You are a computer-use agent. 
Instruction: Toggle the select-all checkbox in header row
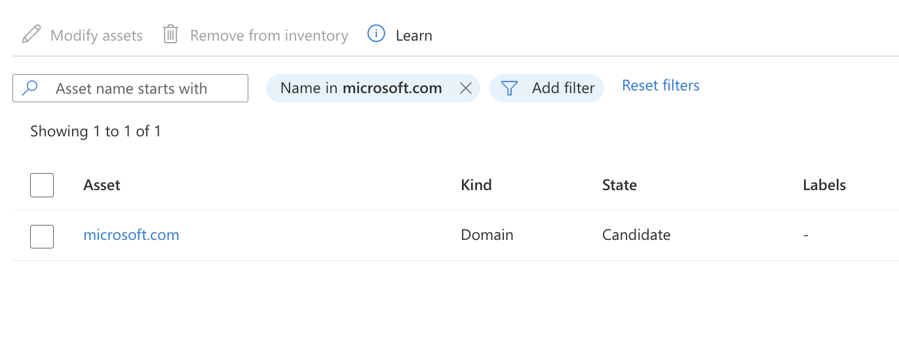pyautogui.click(x=42, y=186)
